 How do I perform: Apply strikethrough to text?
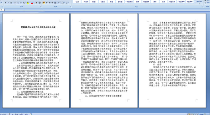(15, 3)
